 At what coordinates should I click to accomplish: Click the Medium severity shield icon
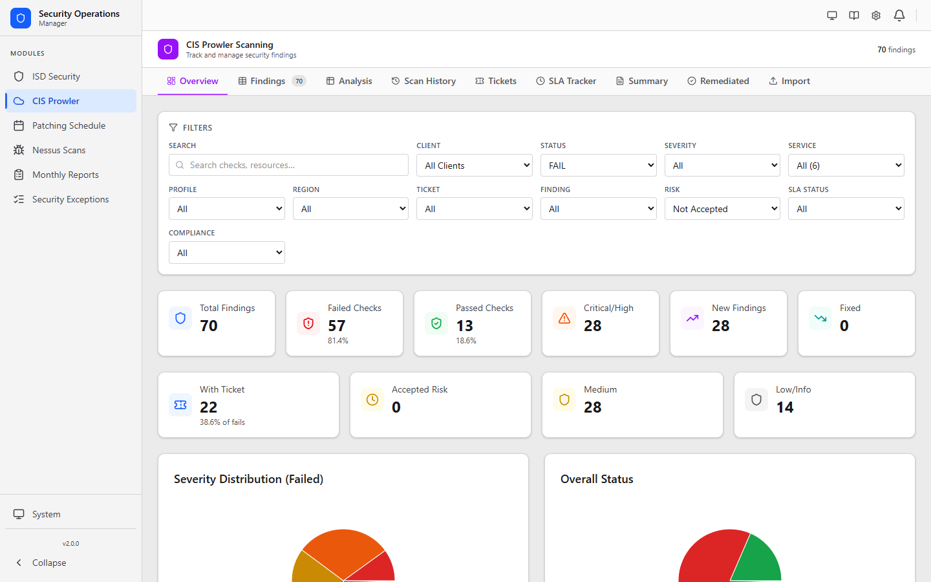tap(564, 400)
